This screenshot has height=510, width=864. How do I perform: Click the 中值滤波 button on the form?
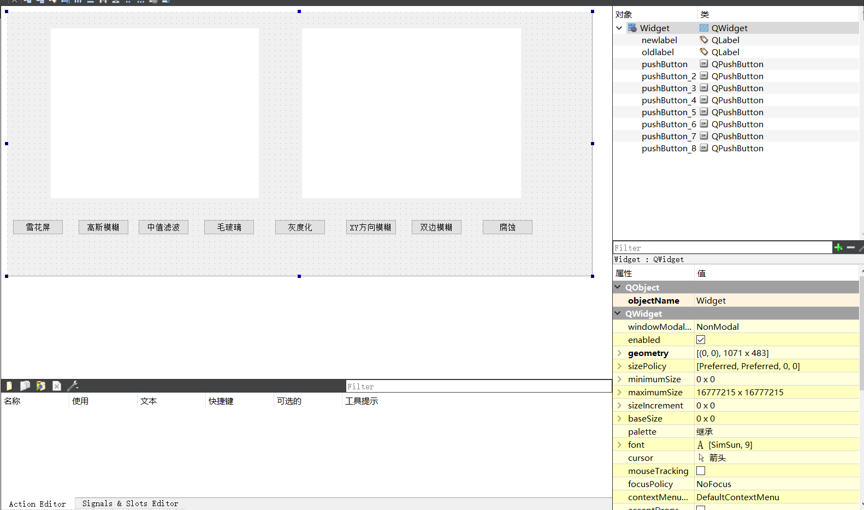tap(163, 227)
